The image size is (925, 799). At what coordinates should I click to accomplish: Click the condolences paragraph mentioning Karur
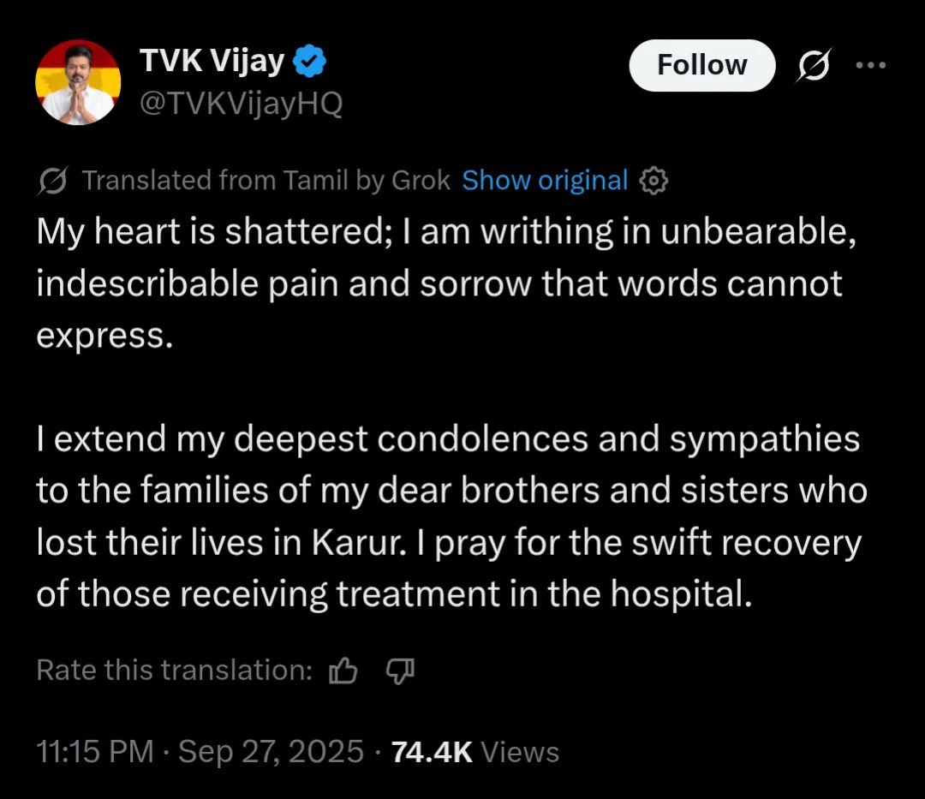click(450, 516)
